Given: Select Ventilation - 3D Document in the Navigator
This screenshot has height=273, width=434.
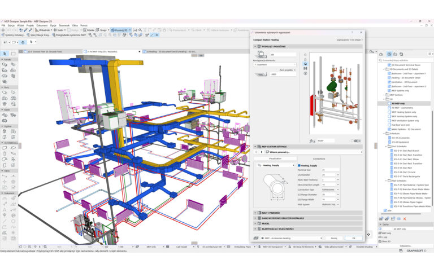Looking at the screenshot, I should coord(405,82).
